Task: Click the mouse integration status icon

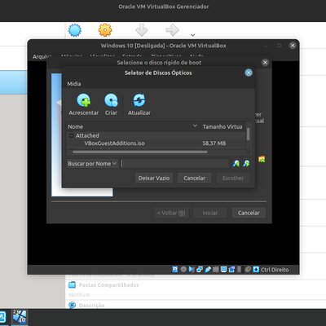Action: 248,269
